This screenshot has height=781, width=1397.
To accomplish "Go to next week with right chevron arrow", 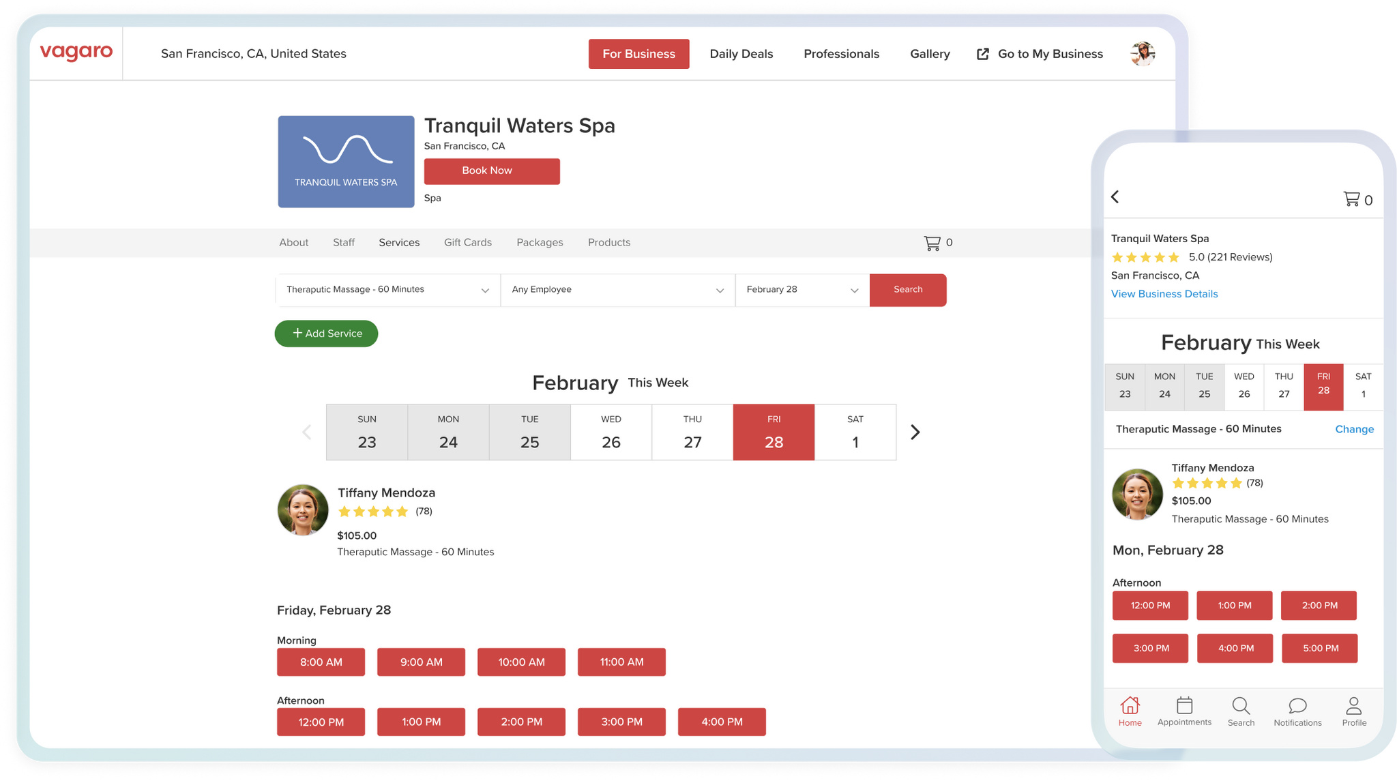I will click(915, 432).
